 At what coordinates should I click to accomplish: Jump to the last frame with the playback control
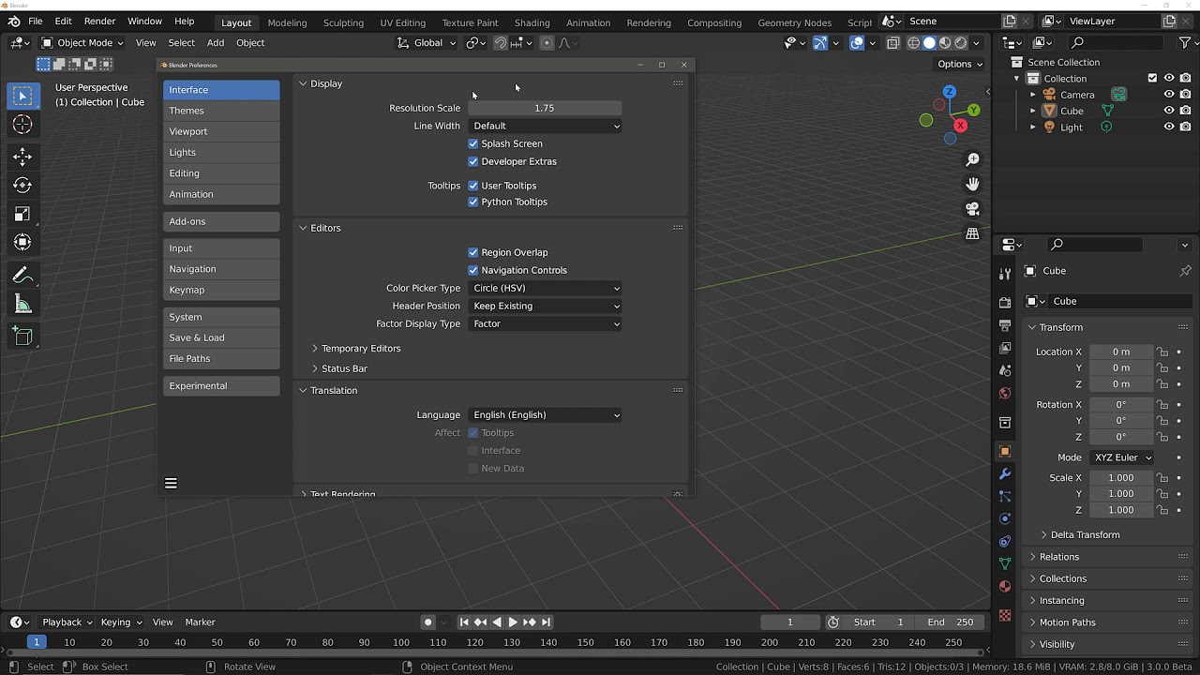545,622
